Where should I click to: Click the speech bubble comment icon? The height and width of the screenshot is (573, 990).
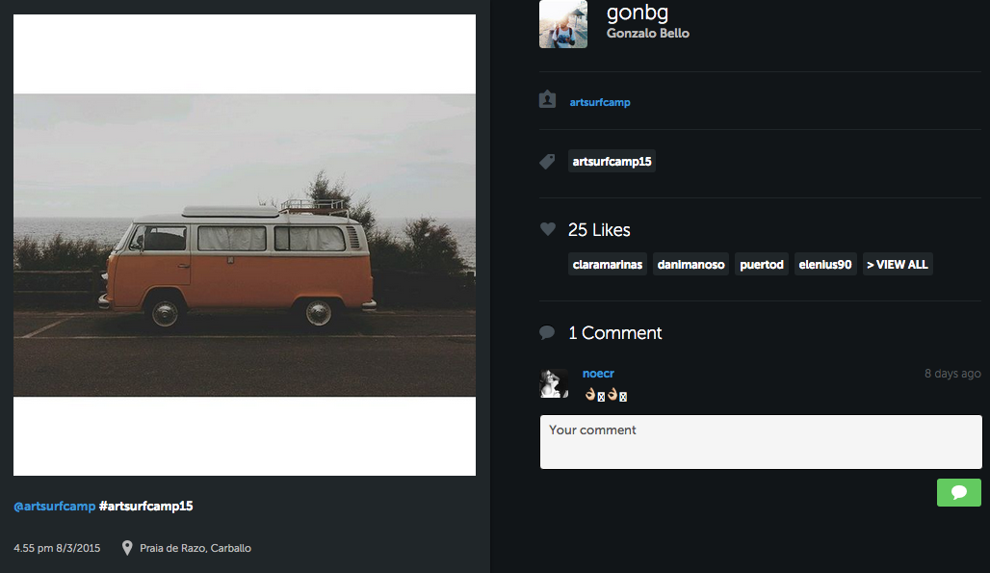[x=547, y=333]
